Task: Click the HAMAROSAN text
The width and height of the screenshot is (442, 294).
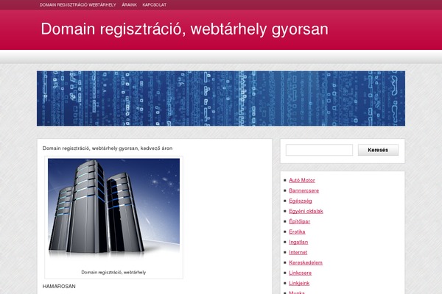Action: [x=59, y=287]
